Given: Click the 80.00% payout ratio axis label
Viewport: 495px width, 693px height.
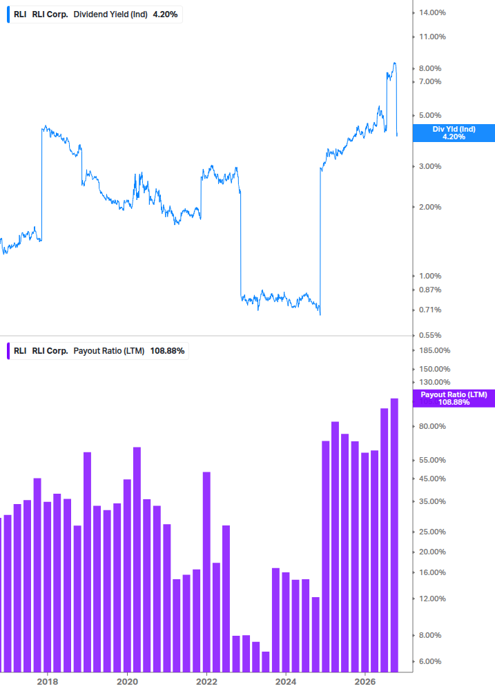Looking at the screenshot, I should pos(432,427).
